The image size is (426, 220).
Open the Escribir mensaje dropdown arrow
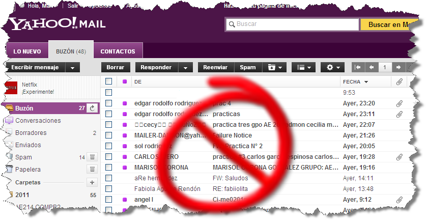coord(73,67)
